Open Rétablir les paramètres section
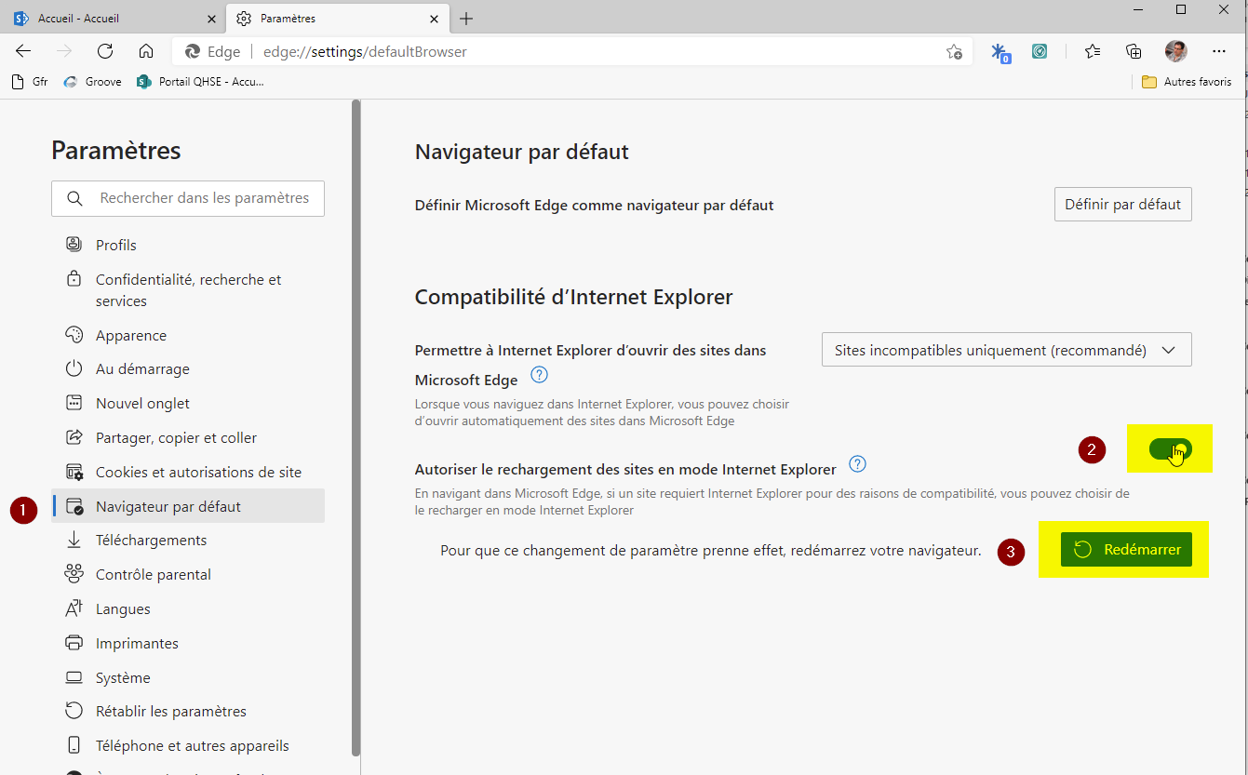The image size is (1248, 775). click(188, 711)
